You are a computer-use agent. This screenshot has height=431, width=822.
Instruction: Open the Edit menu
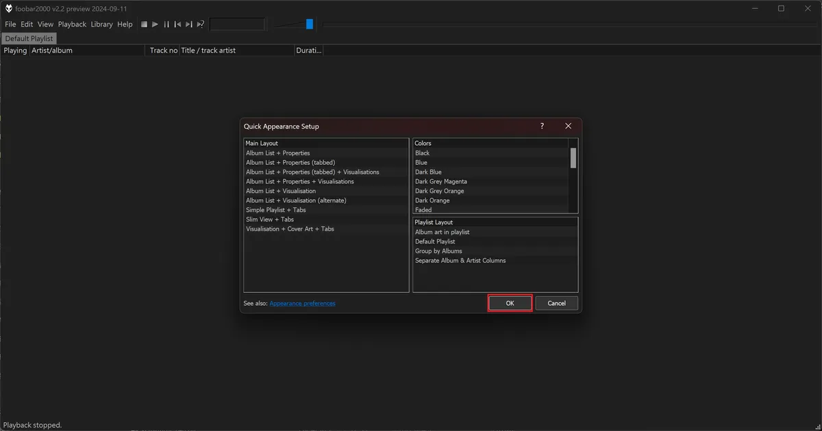click(27, 24)
